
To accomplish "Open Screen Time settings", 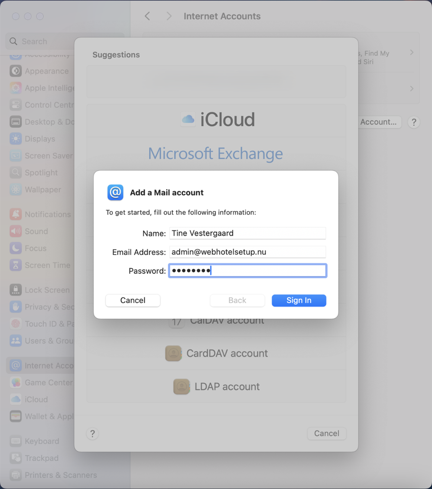I will tap(40, 265).
